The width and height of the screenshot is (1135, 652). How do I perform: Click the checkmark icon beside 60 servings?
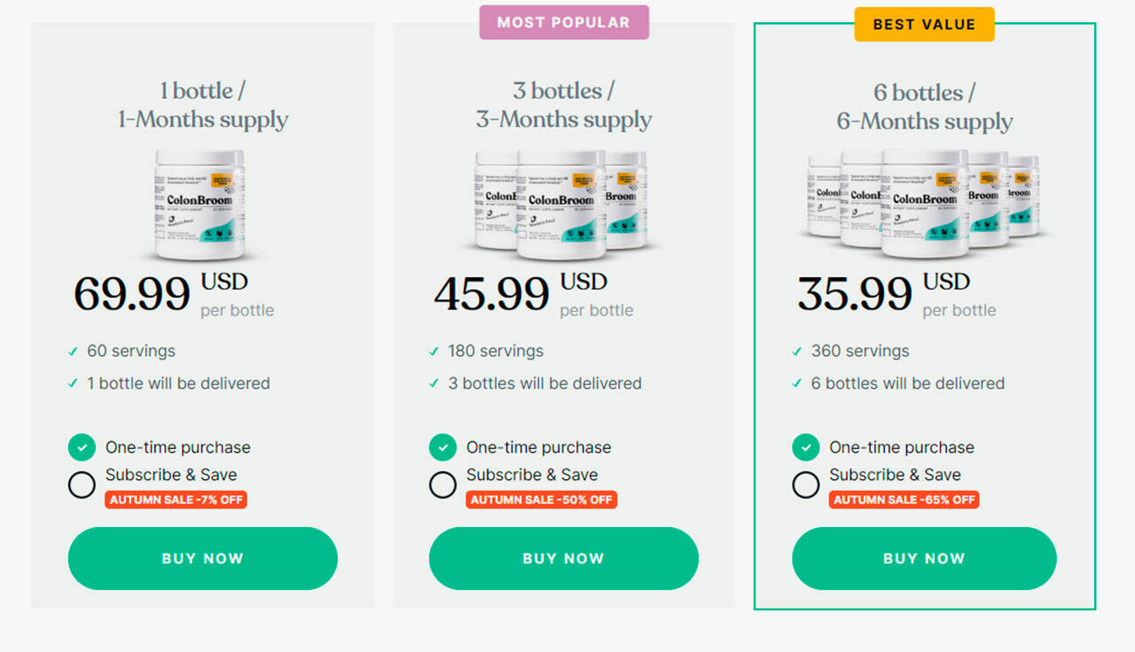coord(74,352)
